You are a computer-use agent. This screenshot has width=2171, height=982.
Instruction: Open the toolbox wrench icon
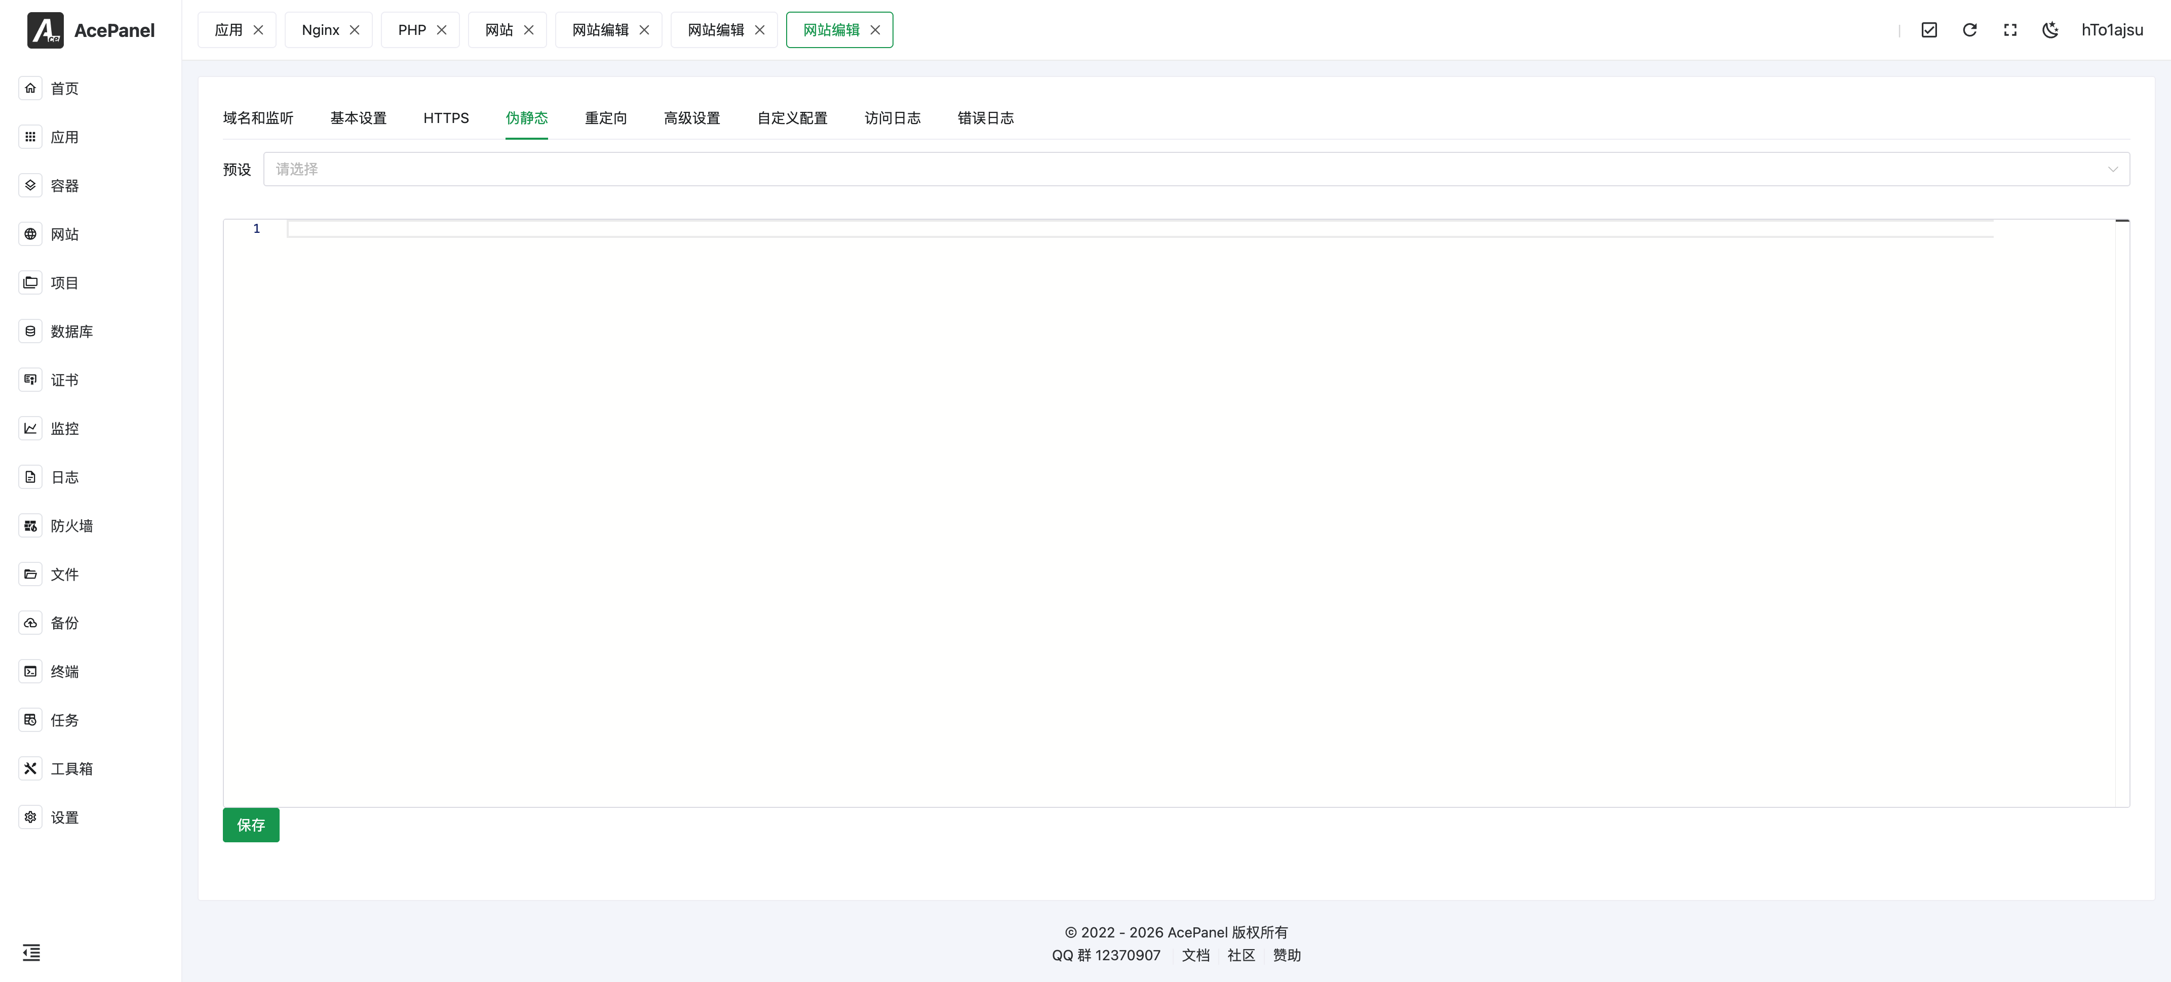point(30,768)
